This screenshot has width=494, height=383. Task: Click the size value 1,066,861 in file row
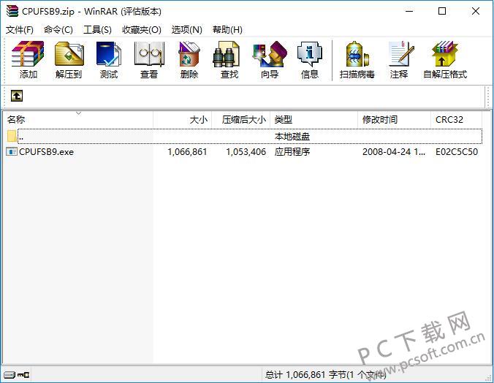[x=188, y=151]
